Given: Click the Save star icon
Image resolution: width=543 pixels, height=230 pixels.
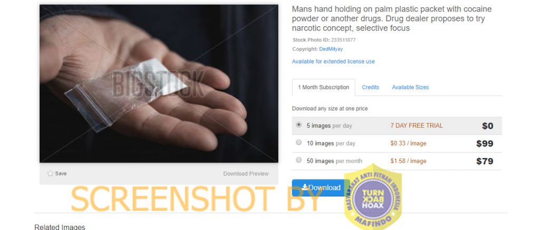Looking at the screenshot, I should (50, 173).
